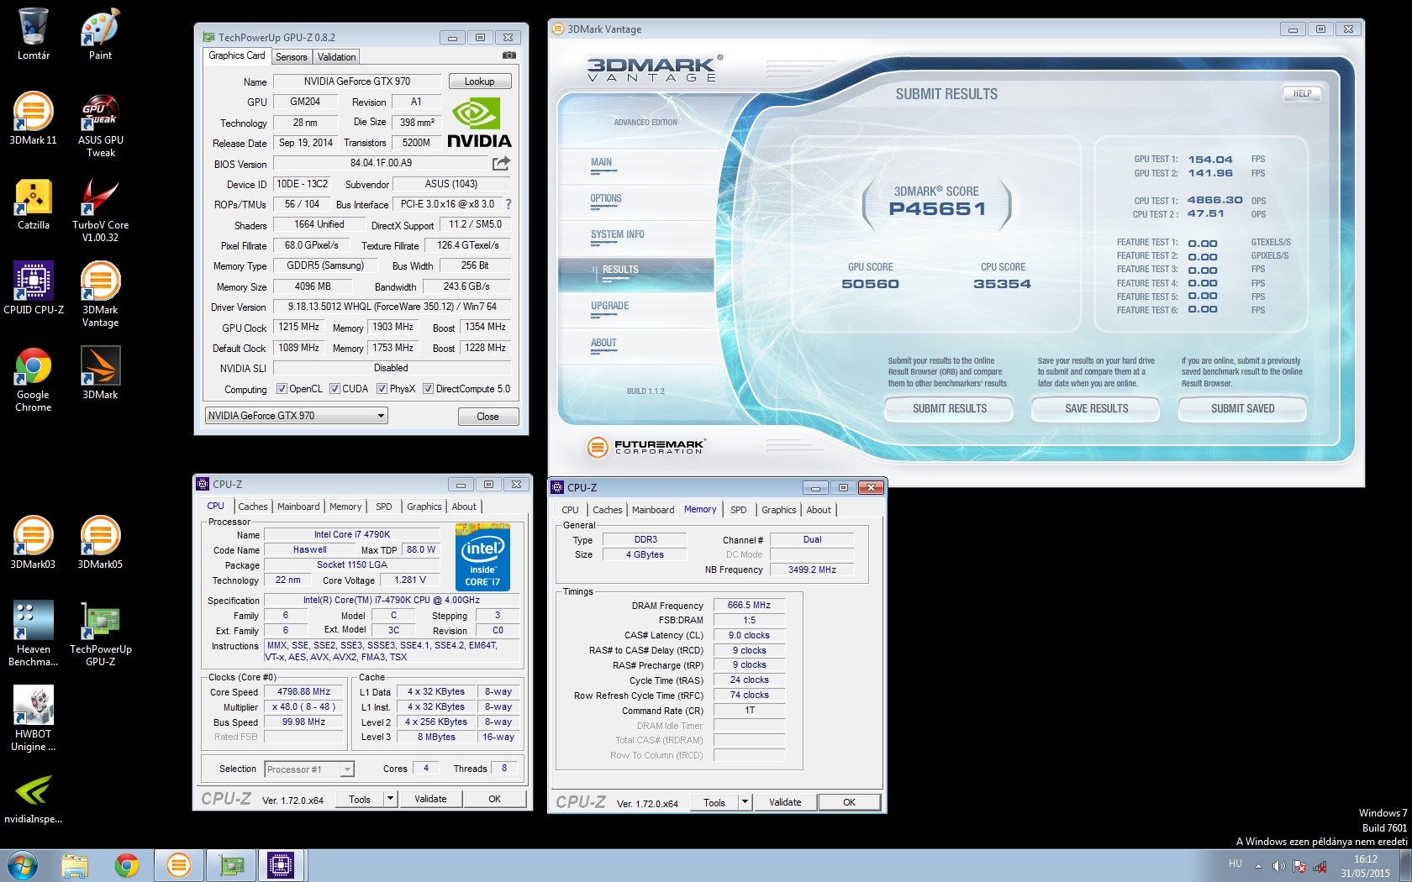Switch to the Validation tab in GPU-Z
Viewport: 1412px width, 882px height.
(x=336, y=57)
